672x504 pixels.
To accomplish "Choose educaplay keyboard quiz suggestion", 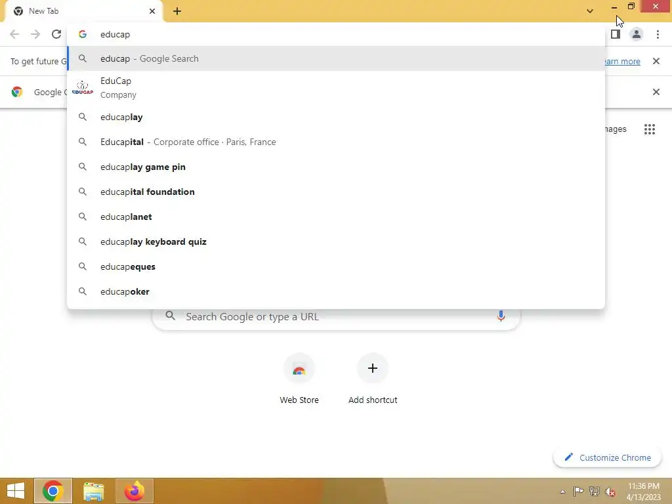I will coord(336,241).
